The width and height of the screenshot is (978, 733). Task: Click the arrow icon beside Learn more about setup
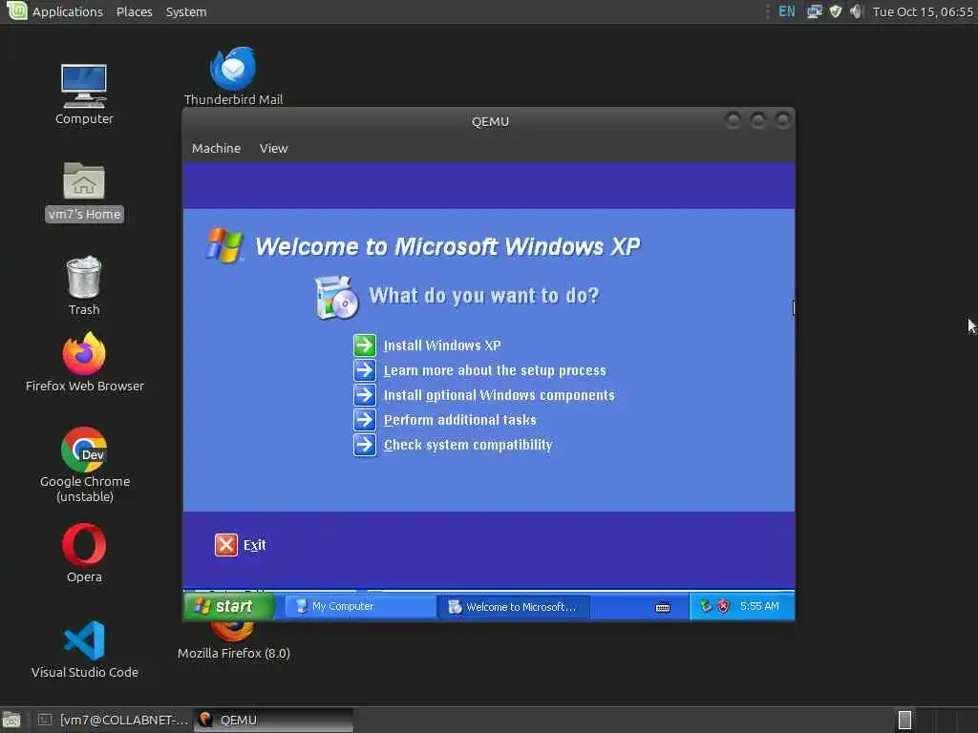[365, 370]
